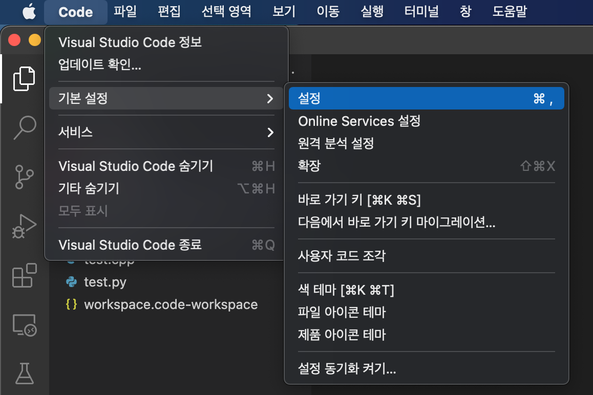Open the Source Control view

tap(25, 177)
